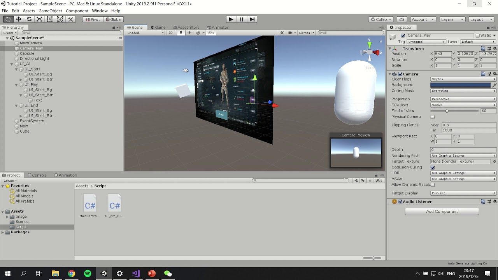The image size is (498, 280).
Task: Open Camera component help icon
Action: tap(483, 74)
